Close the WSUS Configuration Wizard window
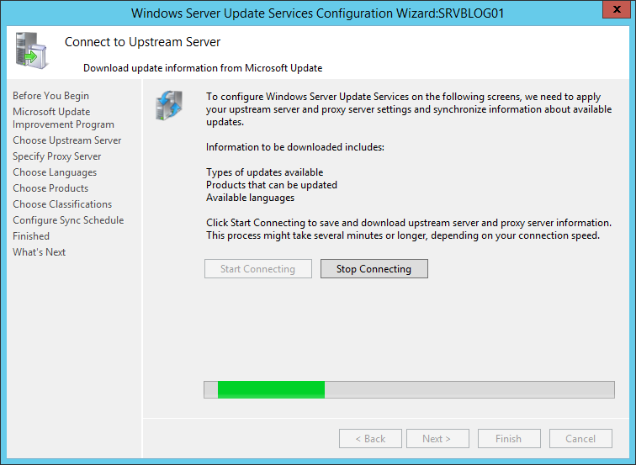The width and height of the screenshot is (636, 465). pos(617,9)
